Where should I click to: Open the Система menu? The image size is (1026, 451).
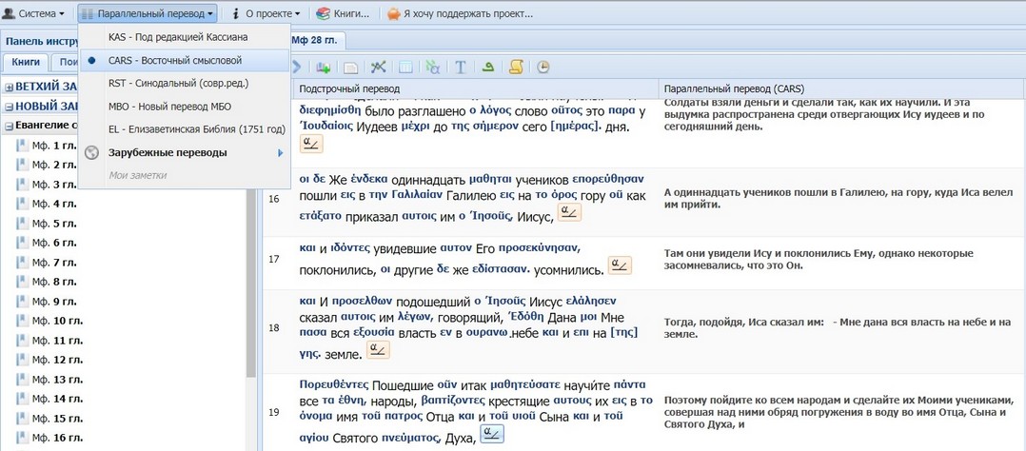click(x=36, y=13)
